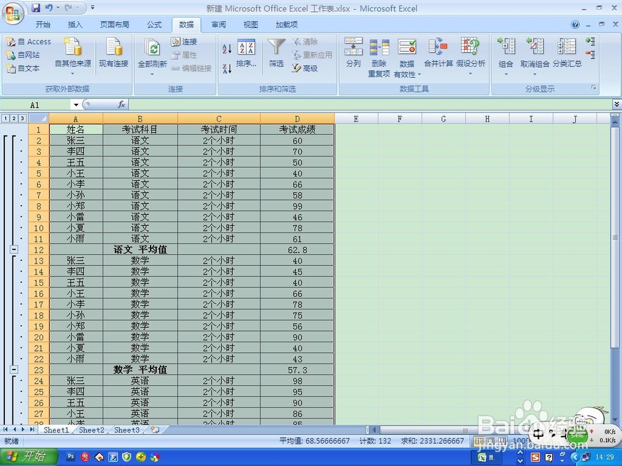Open the 公式 tab
Screen dimensions: 622x466
154,25
